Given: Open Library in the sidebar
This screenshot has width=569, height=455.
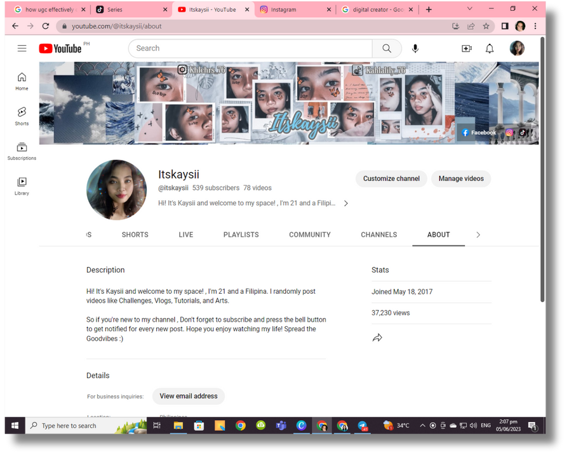Looking at the screenshot, I should coord(22,186).
